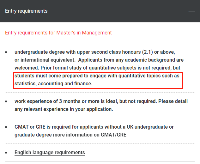Collapse the section using the minus icon
200x164 pixels.
191,11
